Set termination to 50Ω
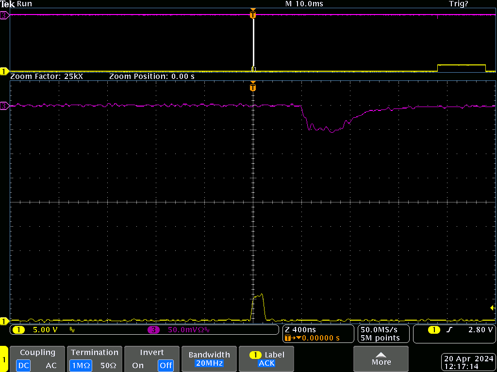497x372 pixels. [x=108, y=365]
